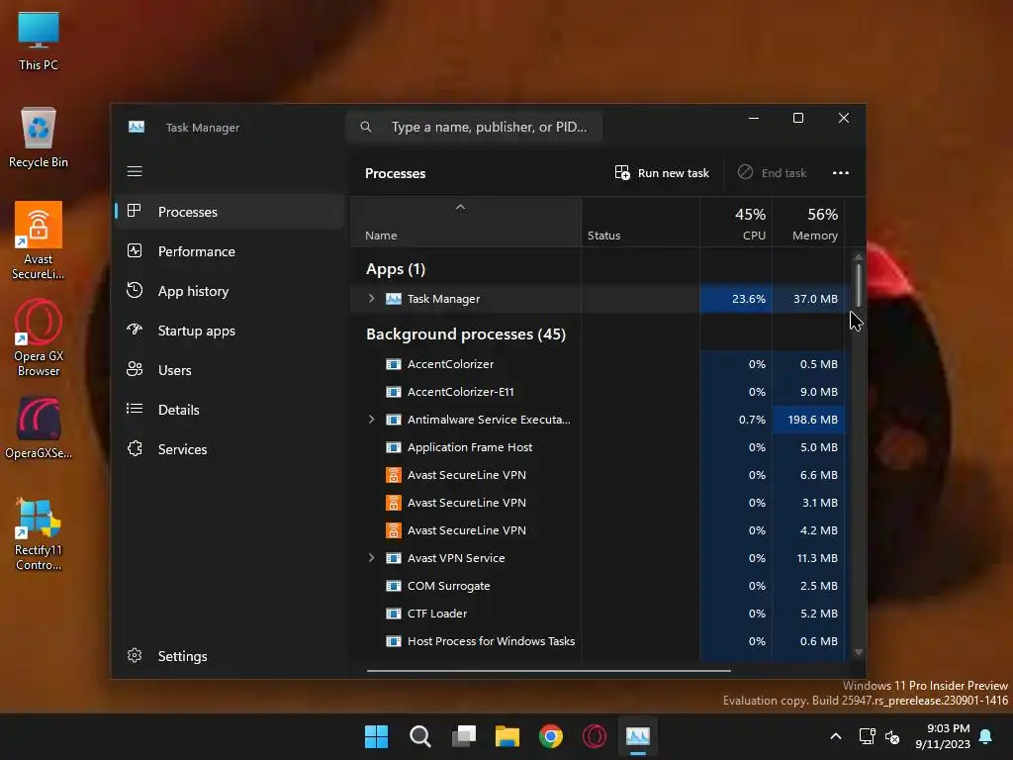Select the Recycle Bin desktop icon
1013x760 pixels.
point(39,138)
